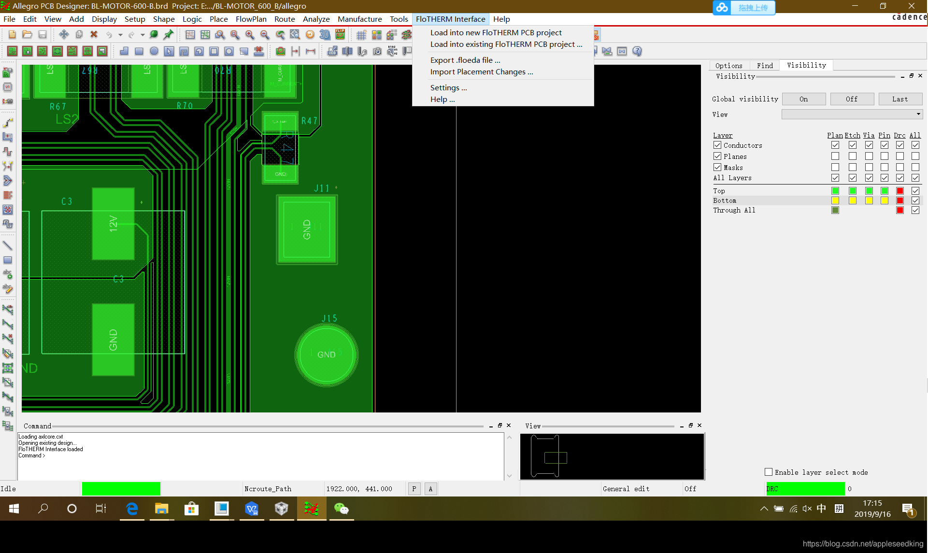The image size is (928, 553).
Task: Click the Copy tool toolbar icon
Action: click(79, 35)
